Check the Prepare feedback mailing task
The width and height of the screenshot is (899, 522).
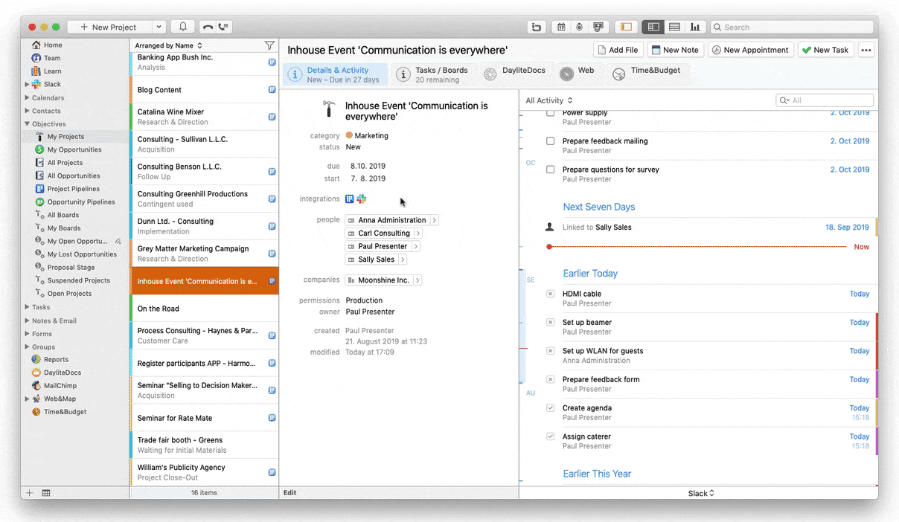[x=551, y=141]
